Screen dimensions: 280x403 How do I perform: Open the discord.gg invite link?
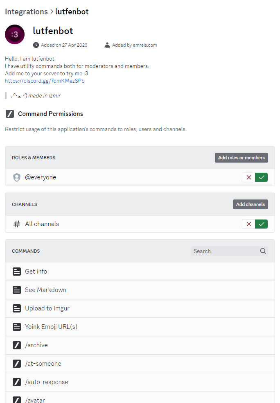[x=45, y=81]
